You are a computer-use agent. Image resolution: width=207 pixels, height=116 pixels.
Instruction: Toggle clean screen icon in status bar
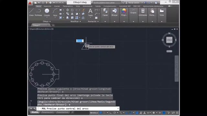[173, 113]
